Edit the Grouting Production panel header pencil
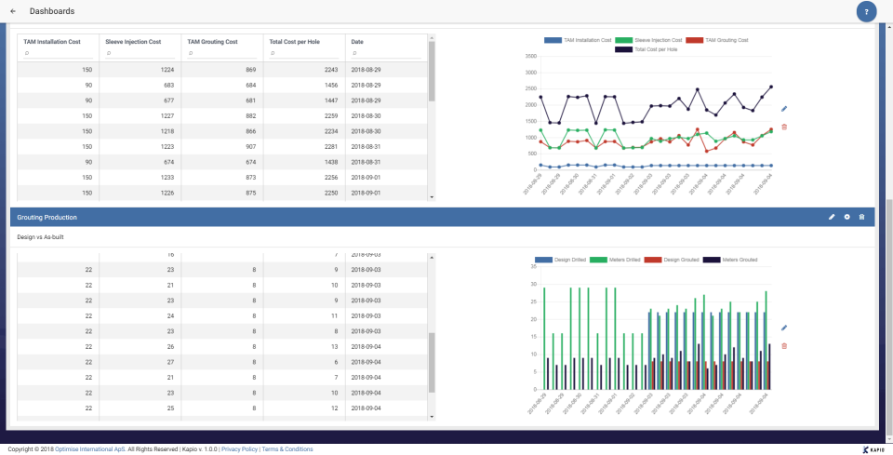 832,217
